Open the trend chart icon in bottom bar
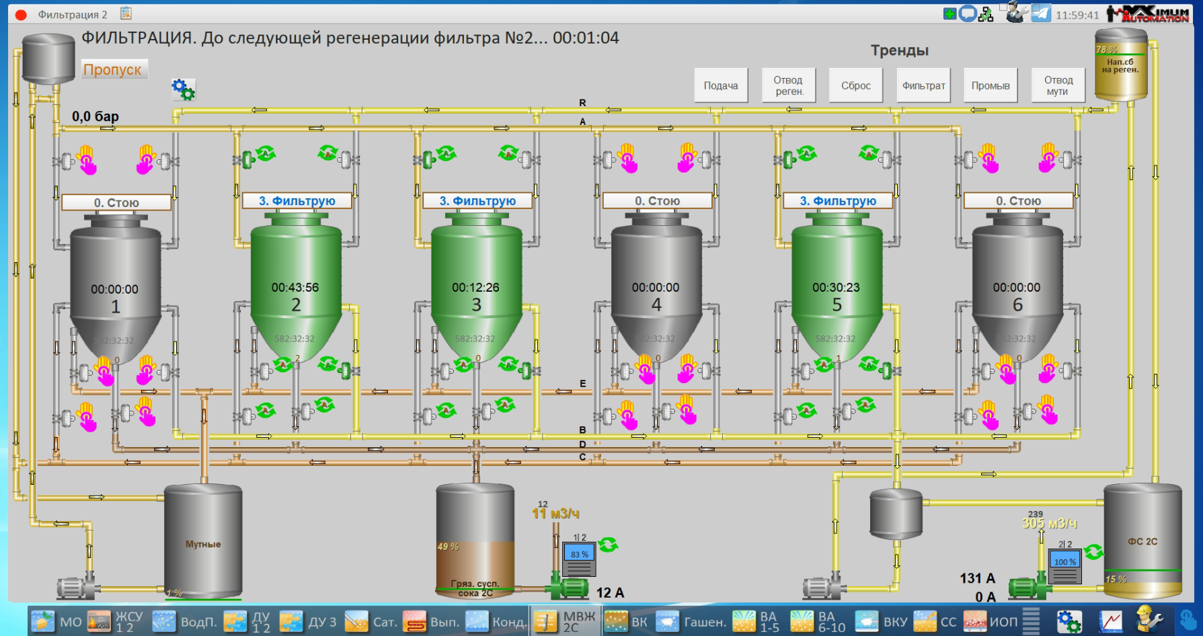Image resolution: width=1203 pixels, height=636 pixels. 1111,621
